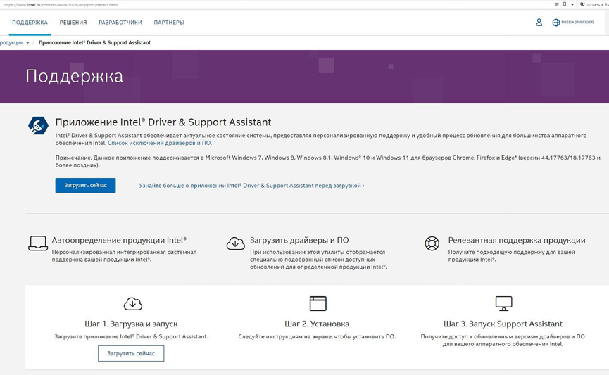Click the blue Загрузить сейчас button

point(85,186)
